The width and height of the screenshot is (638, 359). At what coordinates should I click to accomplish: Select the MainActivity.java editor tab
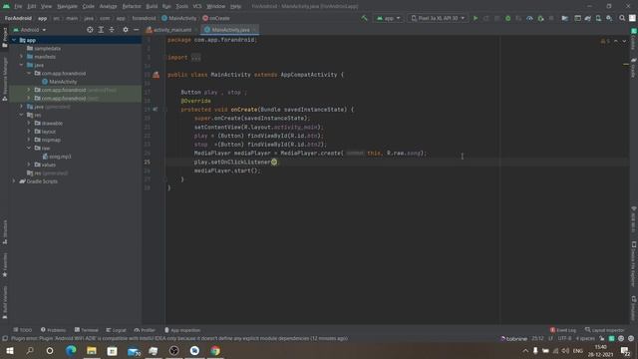pos(230,30)
